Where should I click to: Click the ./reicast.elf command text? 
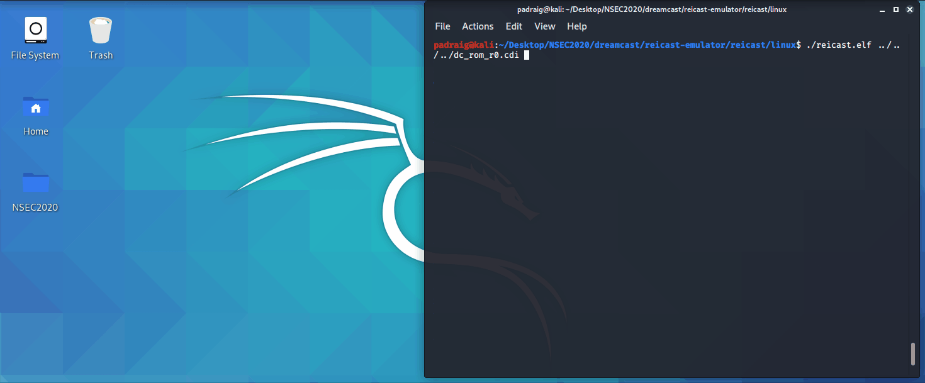(839, 45)
